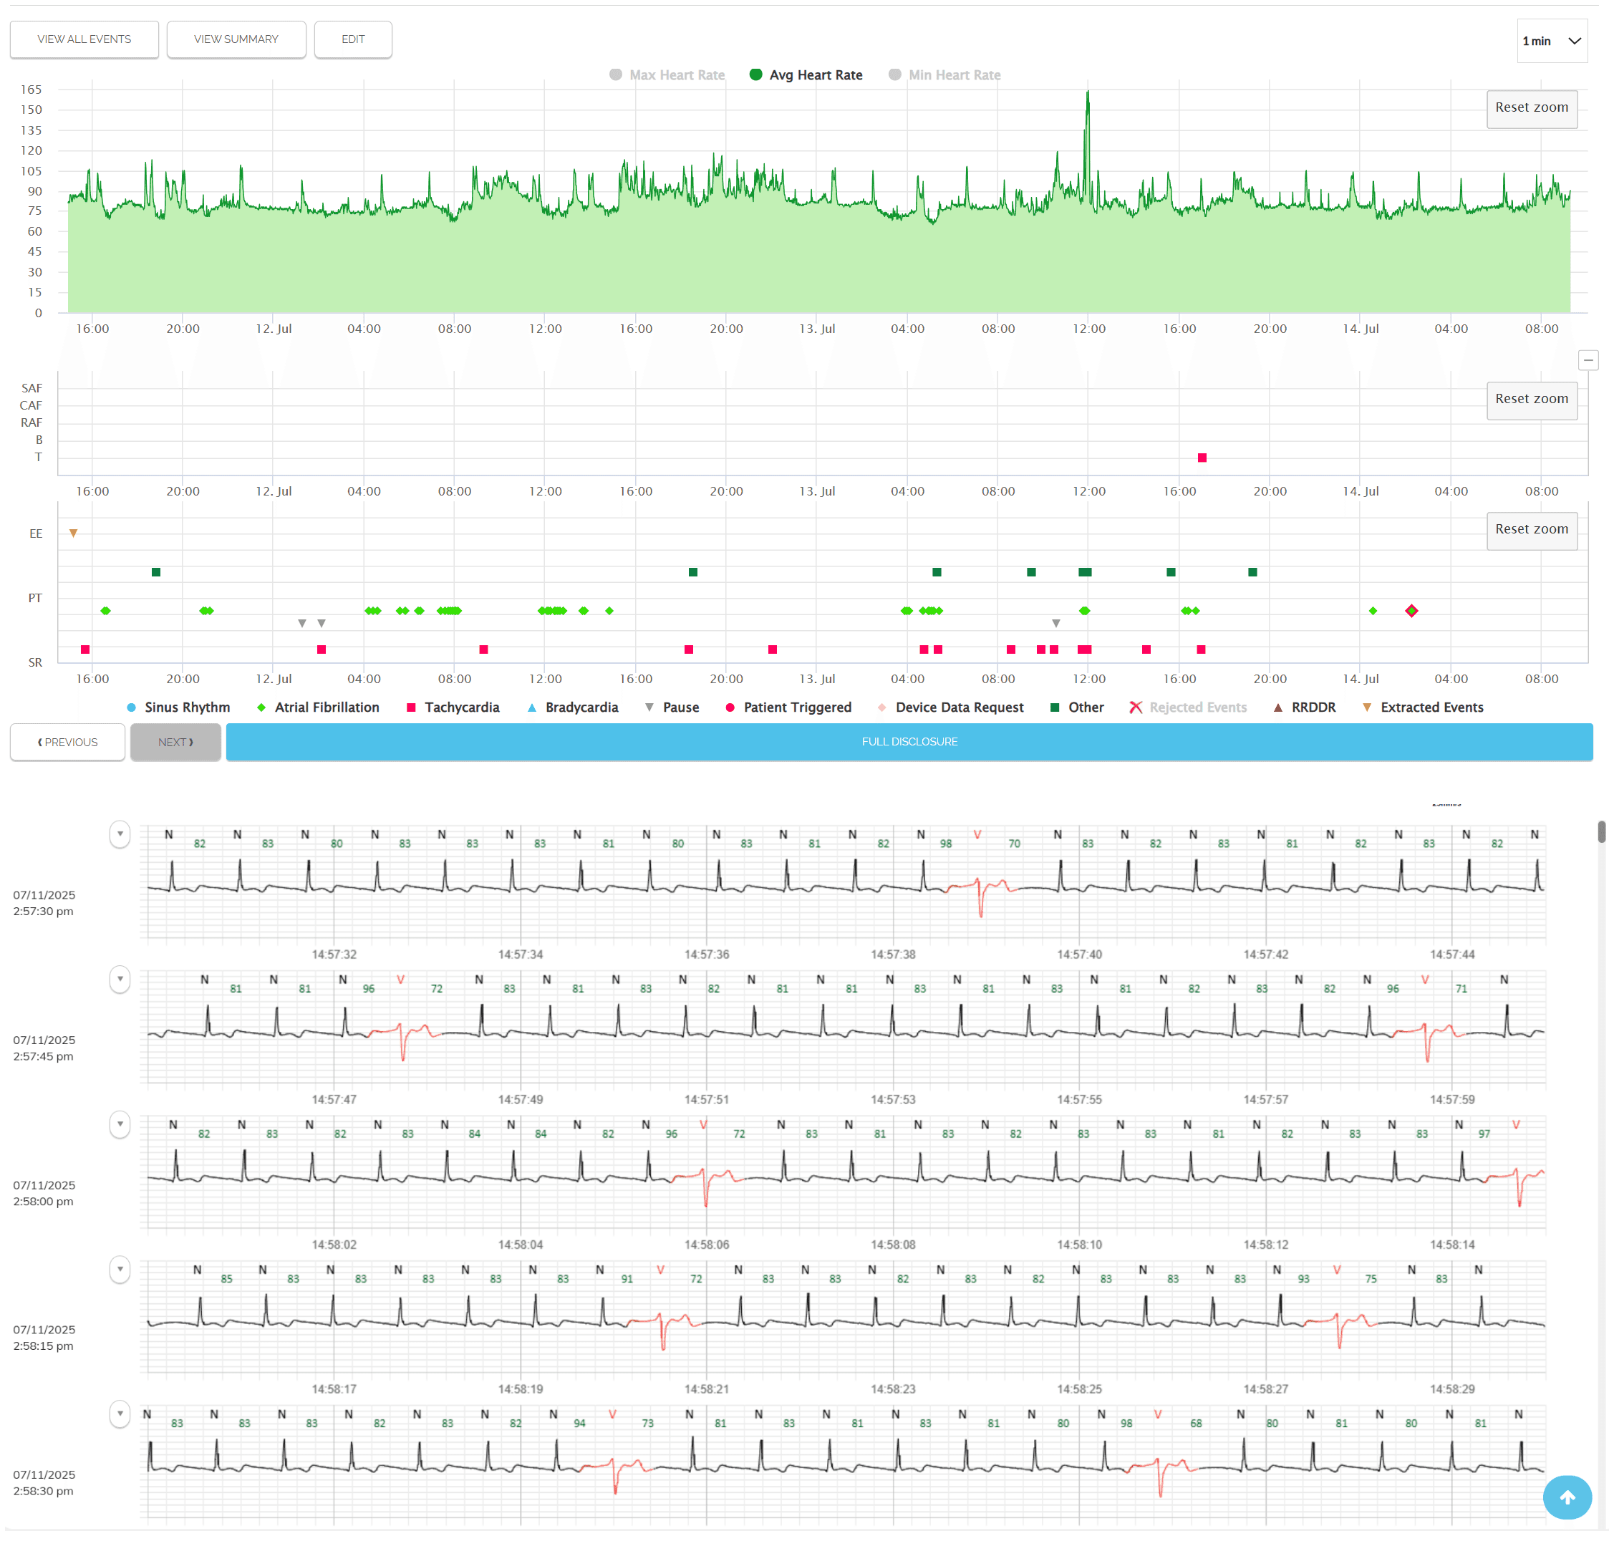This screenshot has width=1609, height=1541.
Task: Reset zoom on heart rate chart
Action: (x=1531, y=107)
